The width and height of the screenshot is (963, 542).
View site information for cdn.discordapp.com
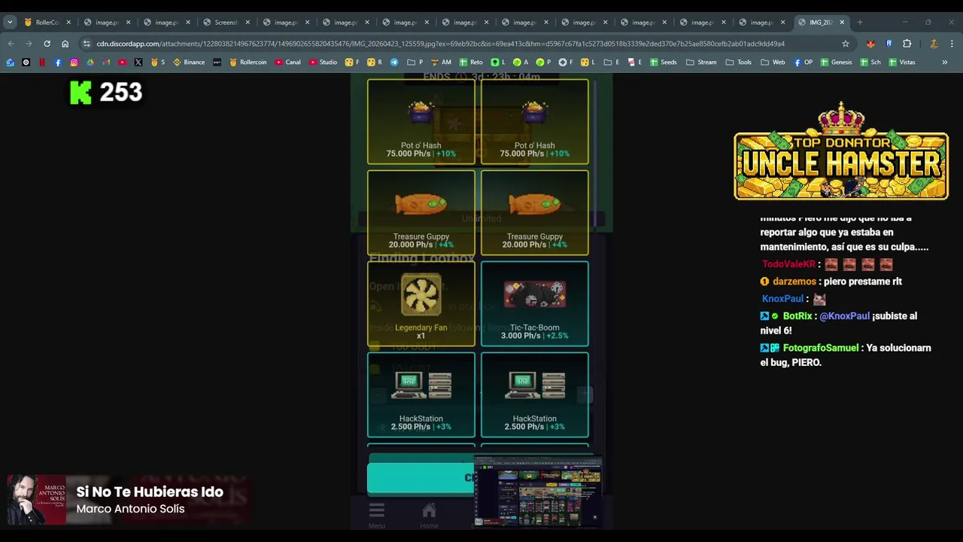tap(87, 44)
